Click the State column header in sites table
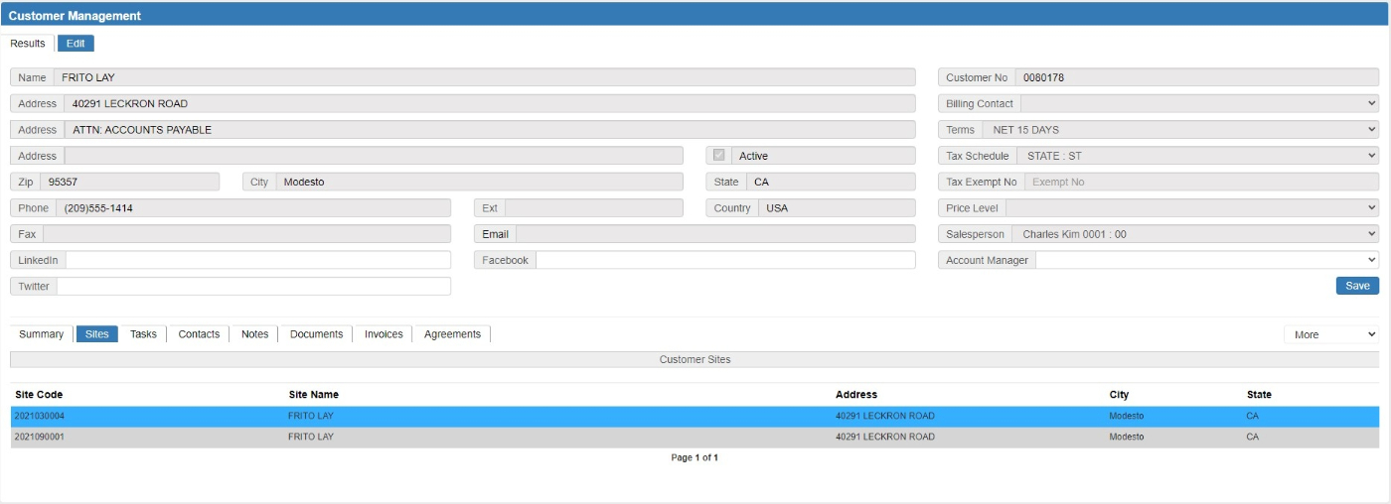Viewport: 1391px width, 504px height. click(1259, 395)
